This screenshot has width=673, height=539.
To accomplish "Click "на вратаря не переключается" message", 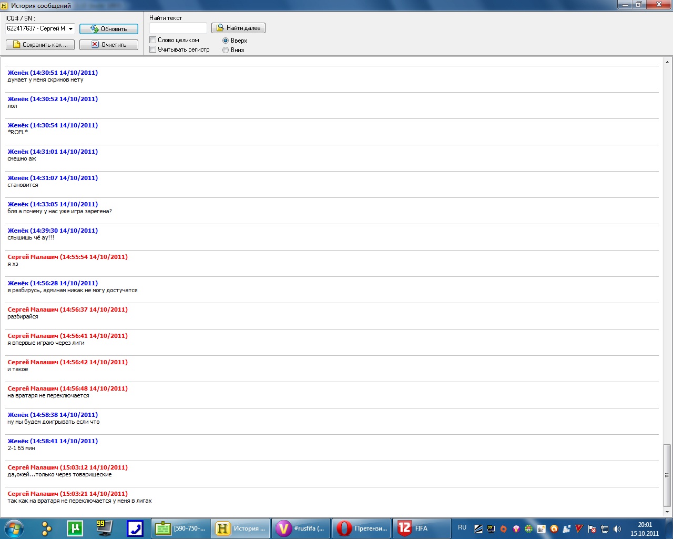I will [48, 396].
